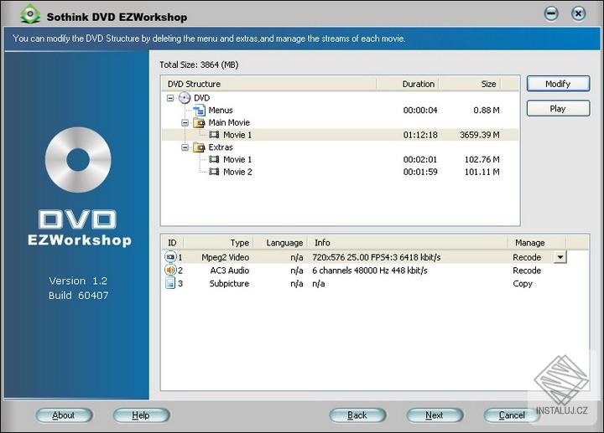Viewport: 604px width, 433px height.
Task: Click the Info column header
Action: 408,243
